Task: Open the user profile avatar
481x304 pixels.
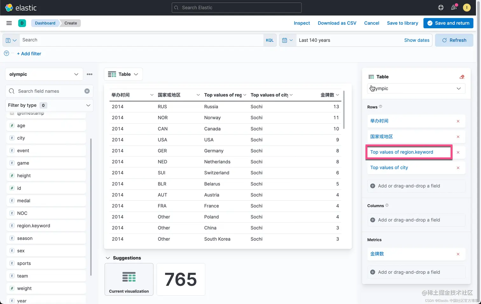Action: (467, 8)
